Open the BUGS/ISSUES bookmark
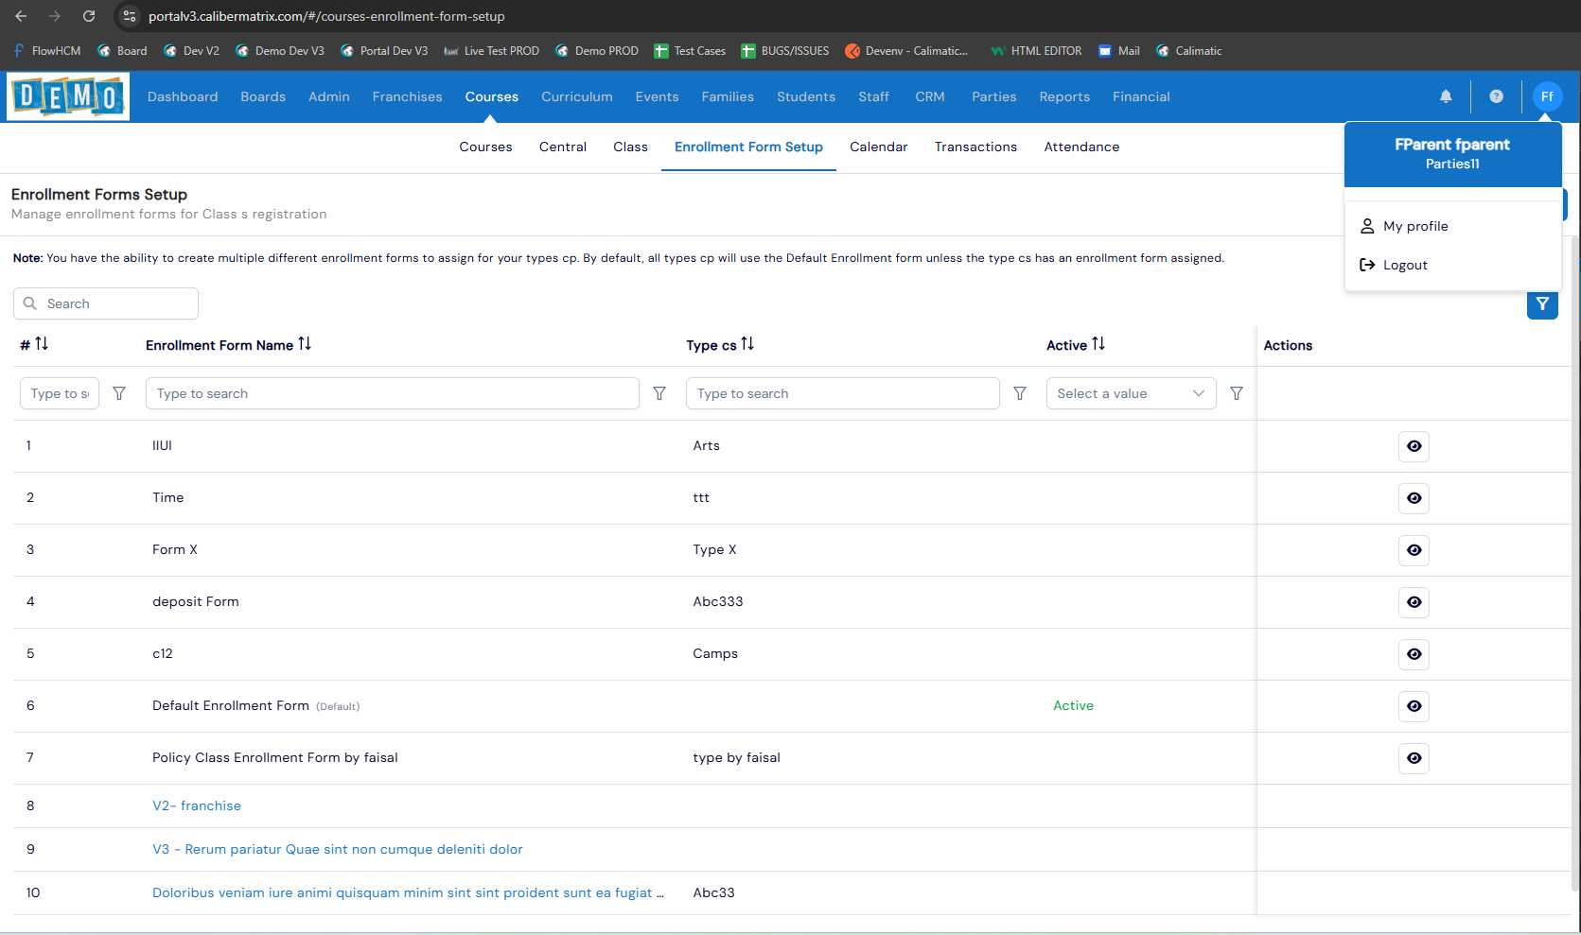 [x=785, y=51]
